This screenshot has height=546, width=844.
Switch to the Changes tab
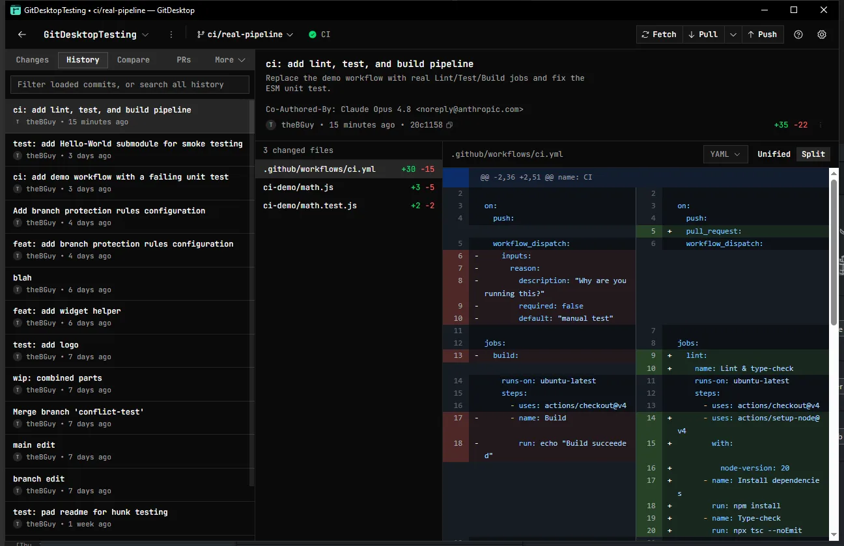33,60
